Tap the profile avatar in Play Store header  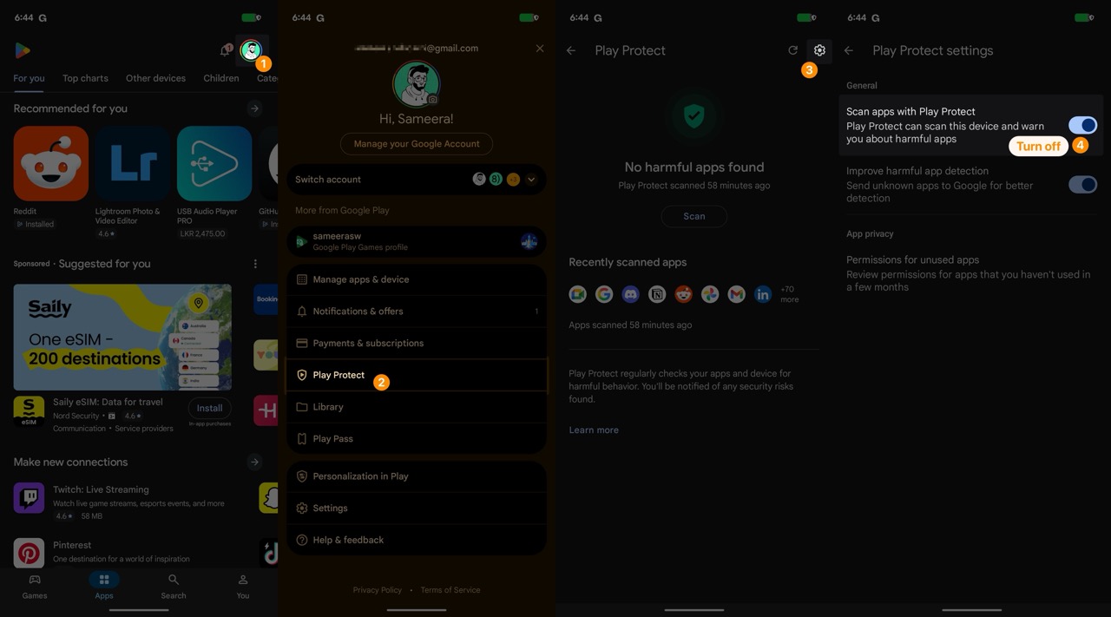click(x=251, y=50)
